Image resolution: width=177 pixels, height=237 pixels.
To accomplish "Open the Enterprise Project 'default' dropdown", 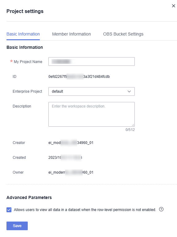I will click(92, 91).
